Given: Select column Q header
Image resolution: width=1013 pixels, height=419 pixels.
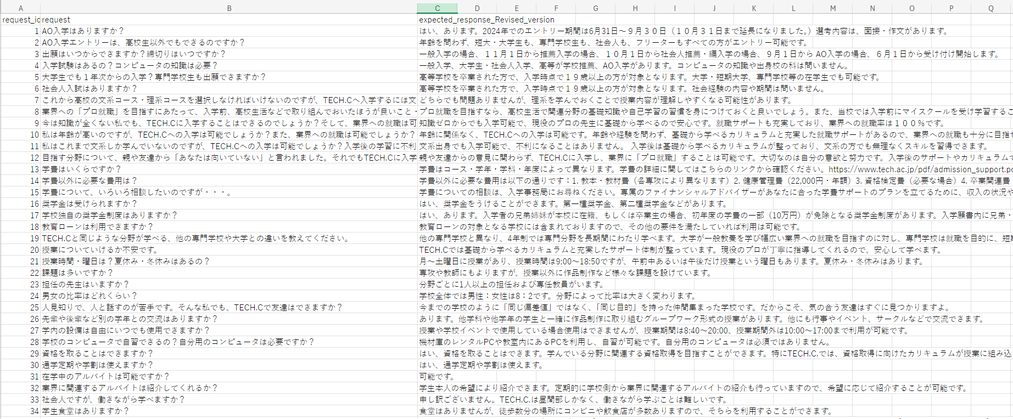Looking at the screenshot, I should coord(990,8).
